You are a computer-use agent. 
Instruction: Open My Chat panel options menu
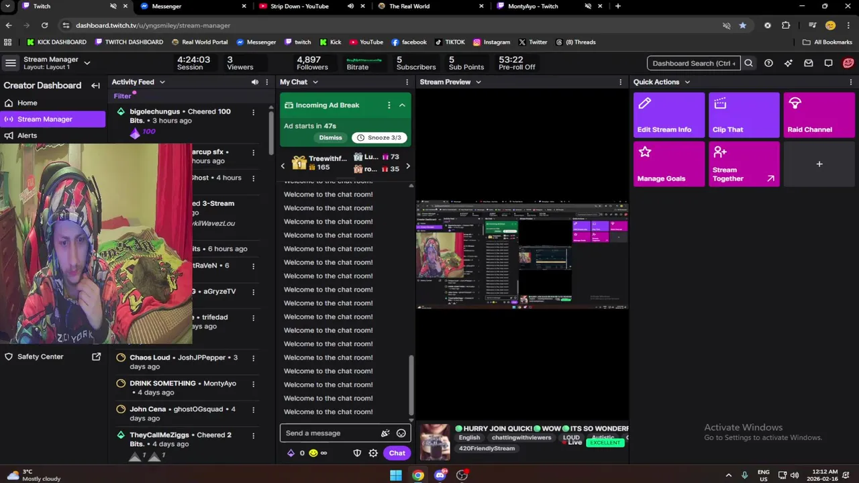(x=407, y=82)
